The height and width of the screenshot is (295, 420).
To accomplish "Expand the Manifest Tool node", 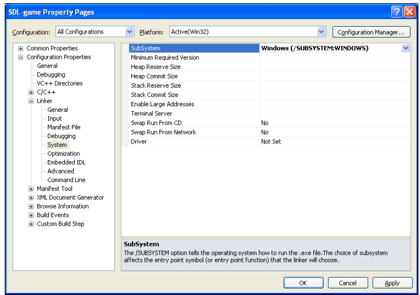I will pyautogui.click(x=31, y=189).
